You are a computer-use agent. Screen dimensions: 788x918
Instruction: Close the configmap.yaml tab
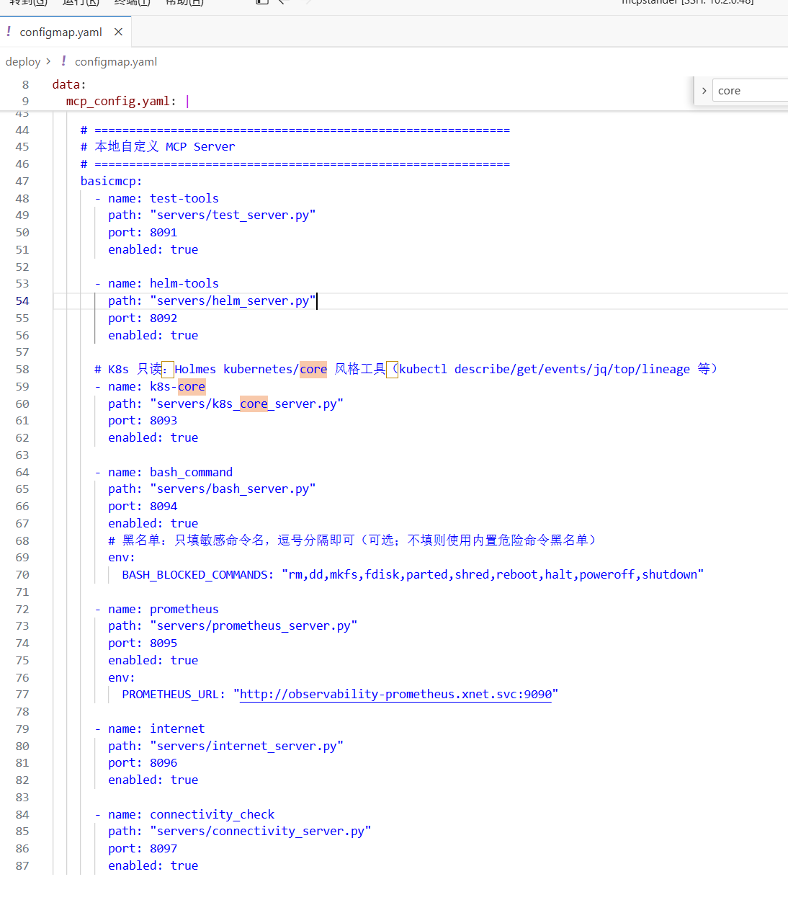pyautogui.click(x=118, y=32)
